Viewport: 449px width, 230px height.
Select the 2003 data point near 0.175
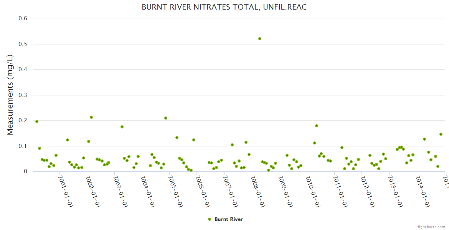[x=122, y=127]
